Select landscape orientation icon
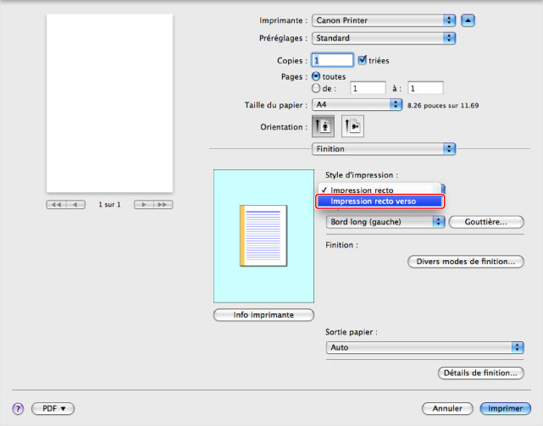Image resolution: width=543 pixels, height=426 pixels. click(352, 126)
